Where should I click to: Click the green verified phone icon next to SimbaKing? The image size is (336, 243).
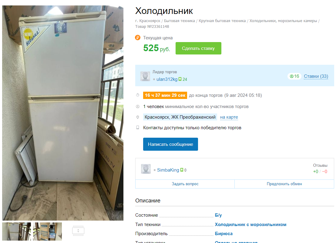182,170
